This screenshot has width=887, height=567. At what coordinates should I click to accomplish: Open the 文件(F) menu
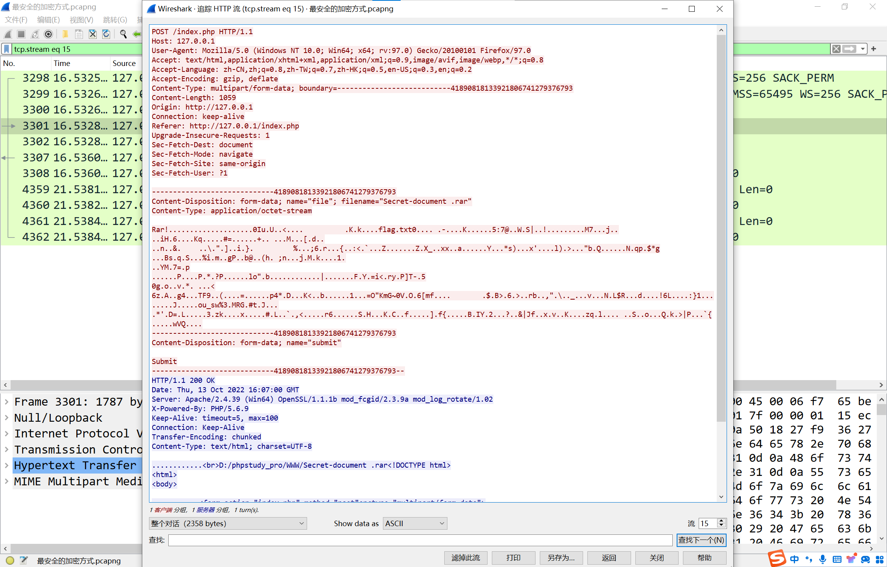[16, 20]
